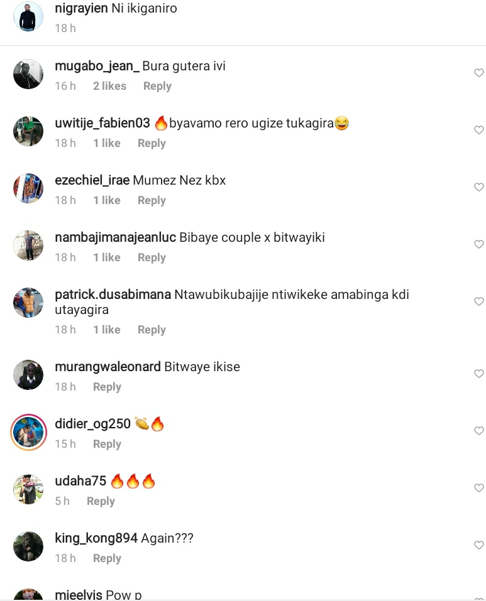Image resolution: width=486 pixels, height=601 pixels.
Task: Like king_kong894's 'Again???' comment
Action: coord(478,544)
